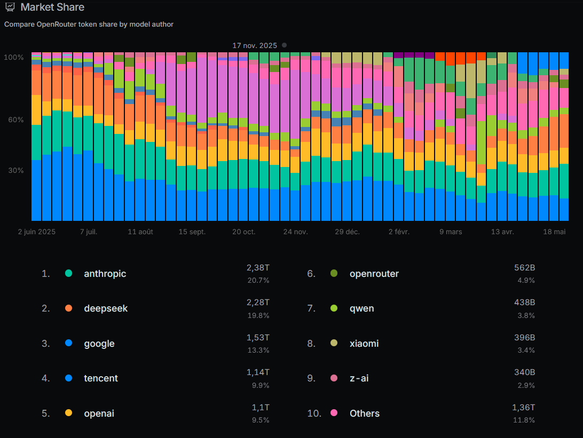583x438 pixels.
Task: Select the Others legend entry
Action: [x=365, y=413]
